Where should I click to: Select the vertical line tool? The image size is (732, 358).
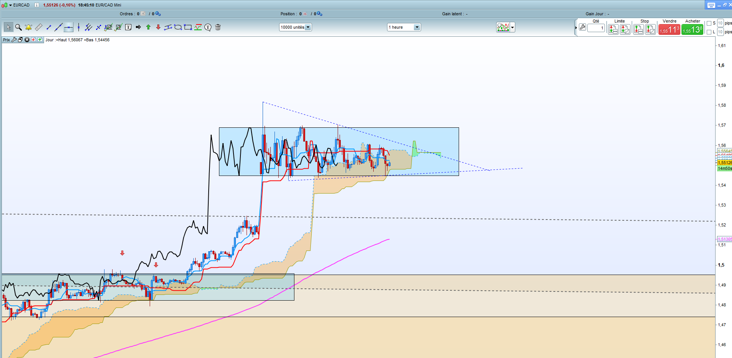click(78, 27)
